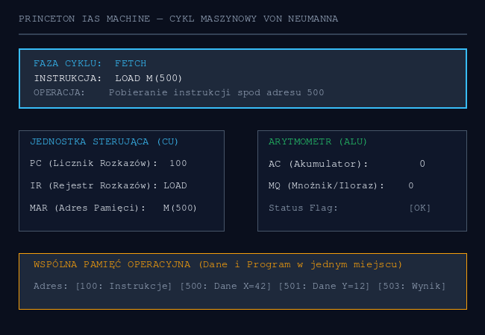485x335 pixels.
Task: Click the Adres: label in memory panel
Action: 51,286
